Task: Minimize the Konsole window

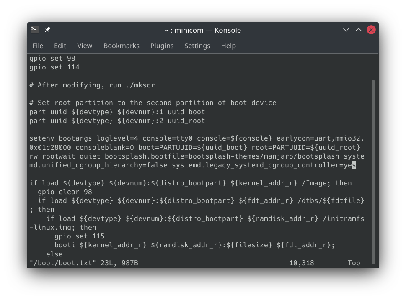Action: pos(346,30)
